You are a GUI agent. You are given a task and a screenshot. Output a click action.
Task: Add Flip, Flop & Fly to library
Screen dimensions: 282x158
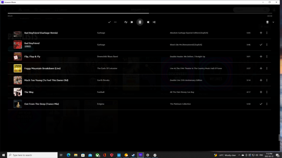point(261,57)
